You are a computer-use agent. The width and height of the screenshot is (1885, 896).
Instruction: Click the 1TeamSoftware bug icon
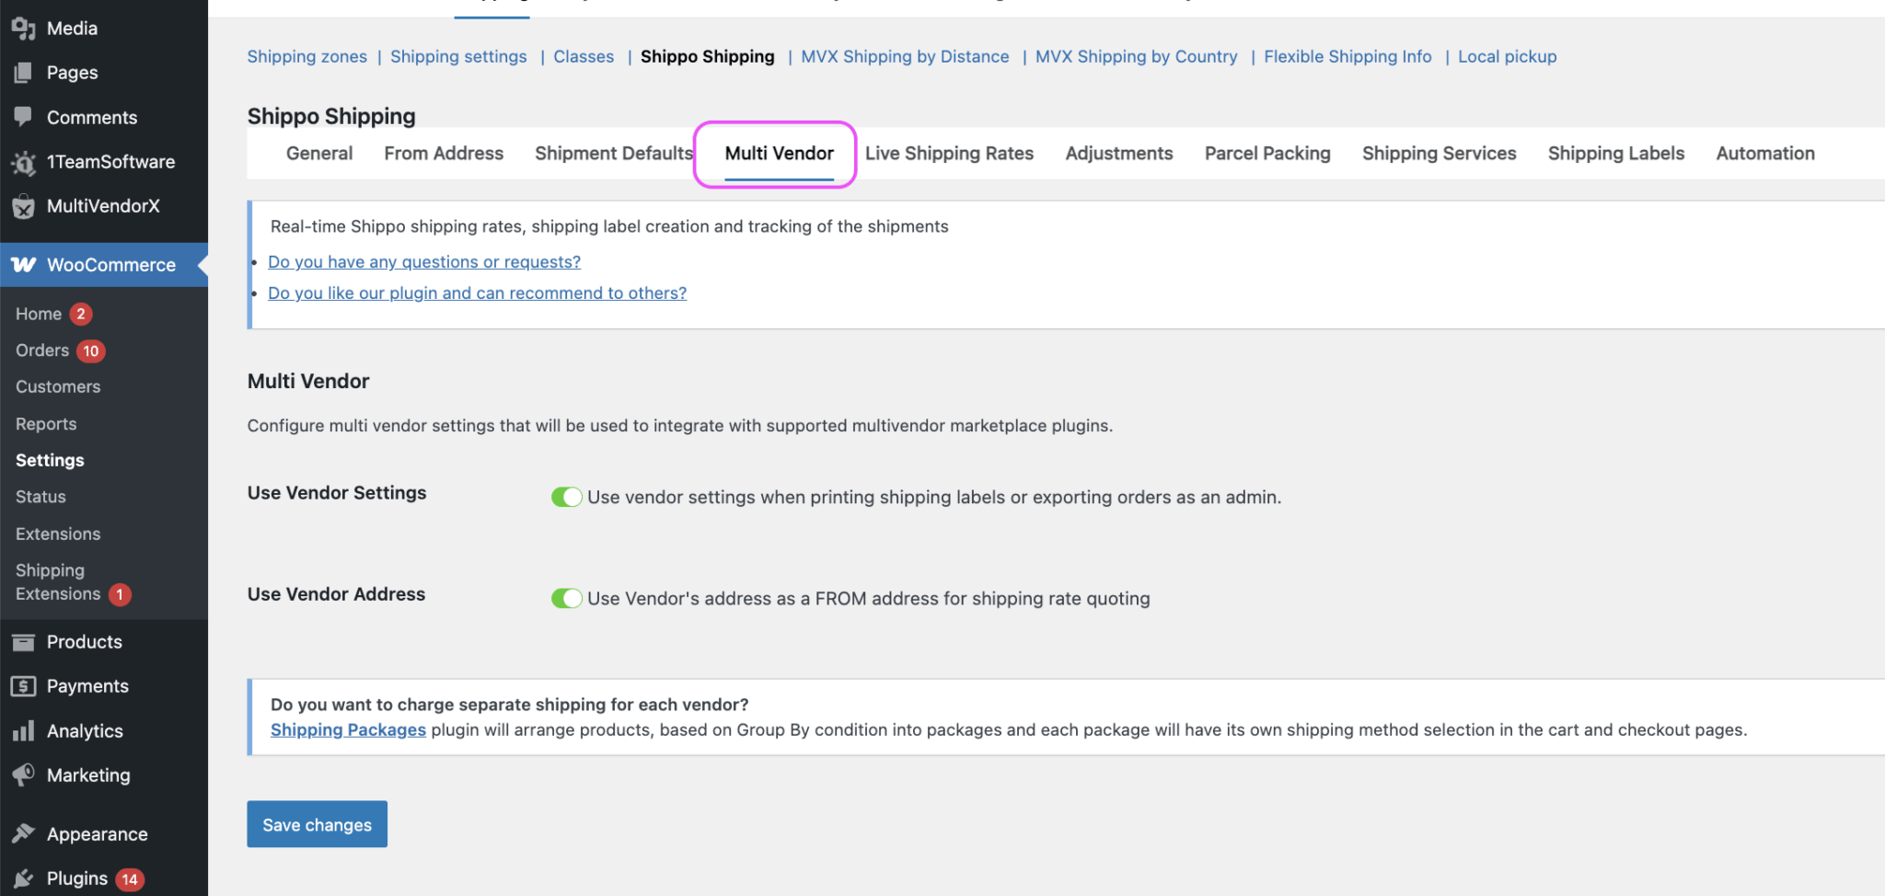(23, 162)
